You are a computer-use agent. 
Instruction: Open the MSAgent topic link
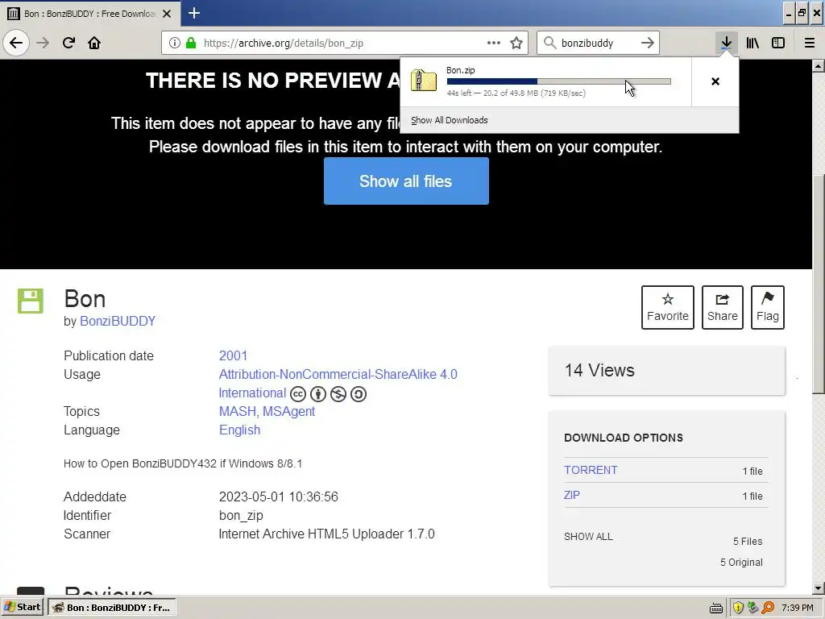tap(289, 412)
